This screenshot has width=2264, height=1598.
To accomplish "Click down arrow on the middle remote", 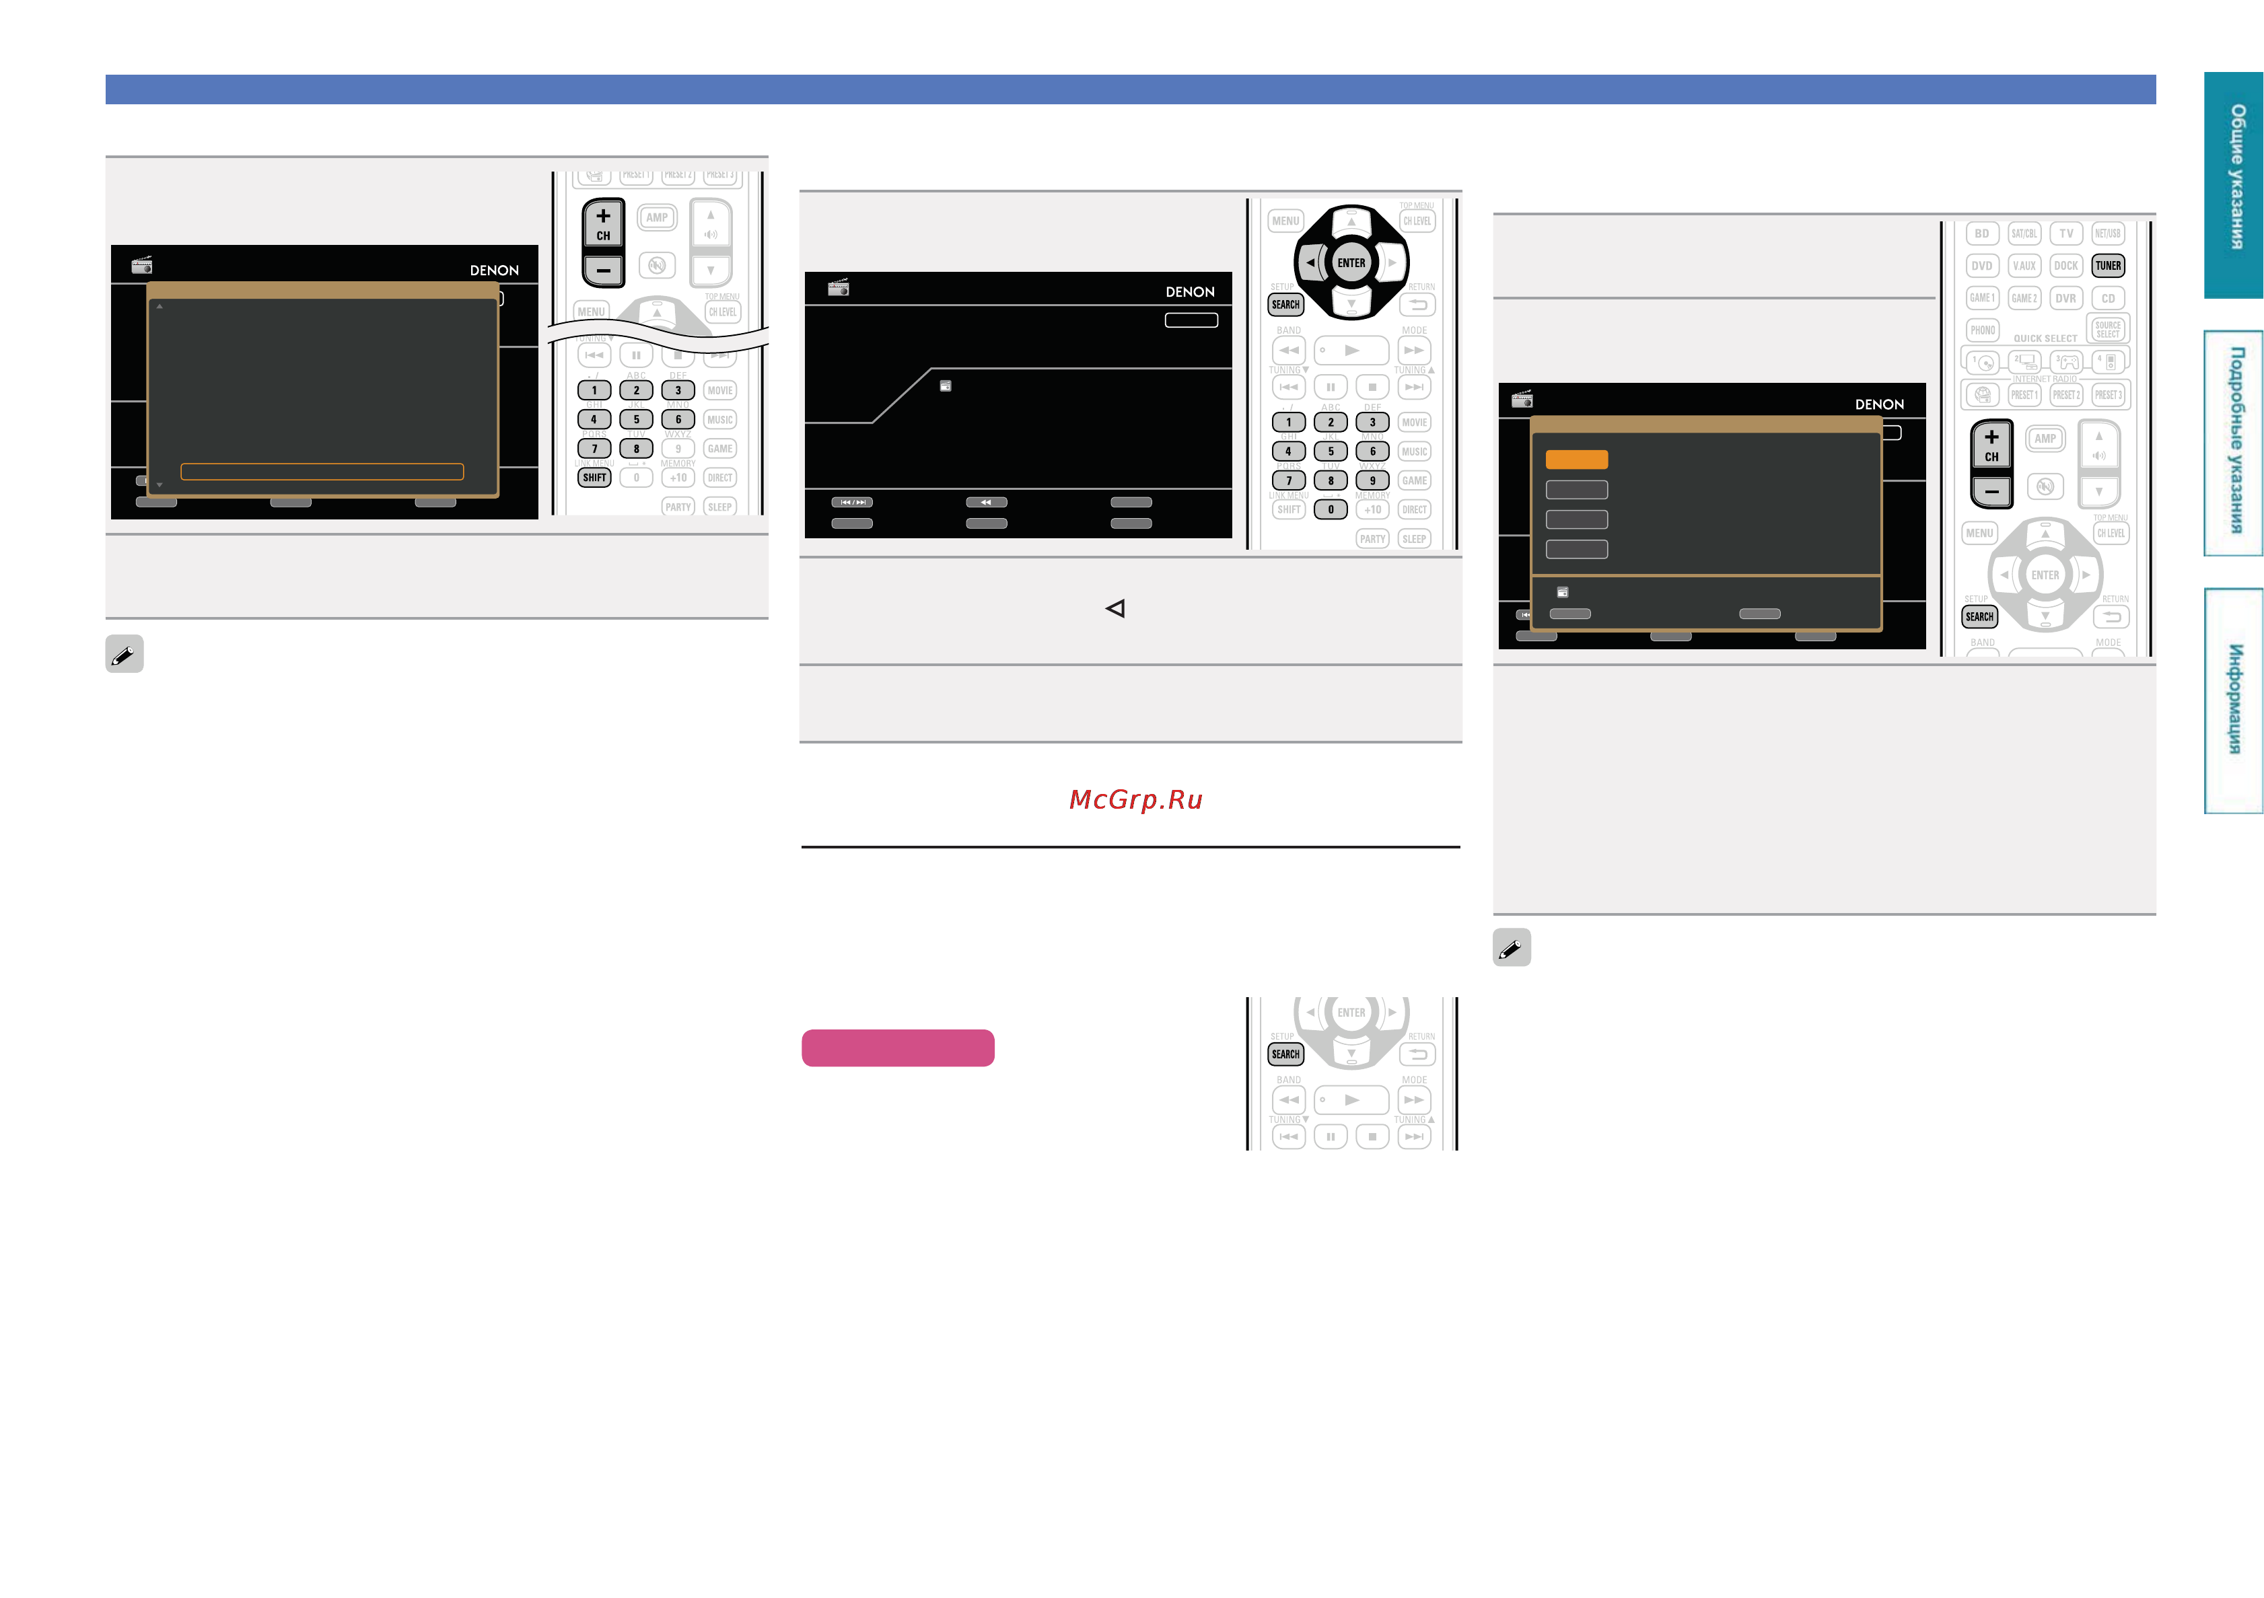I will [1351, 303].
